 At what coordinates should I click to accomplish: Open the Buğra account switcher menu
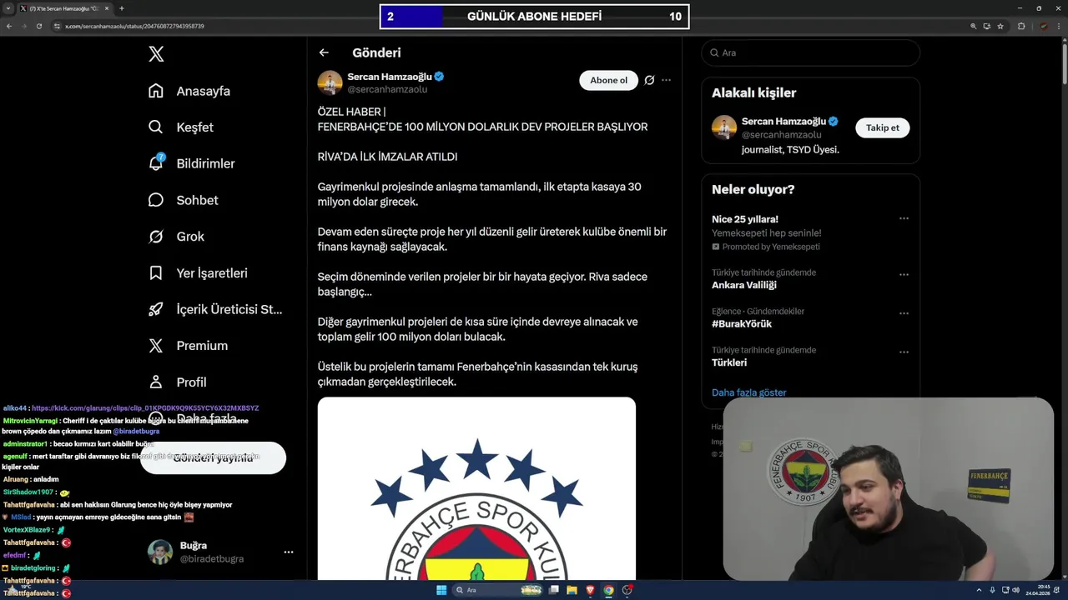tap(288, 552)
